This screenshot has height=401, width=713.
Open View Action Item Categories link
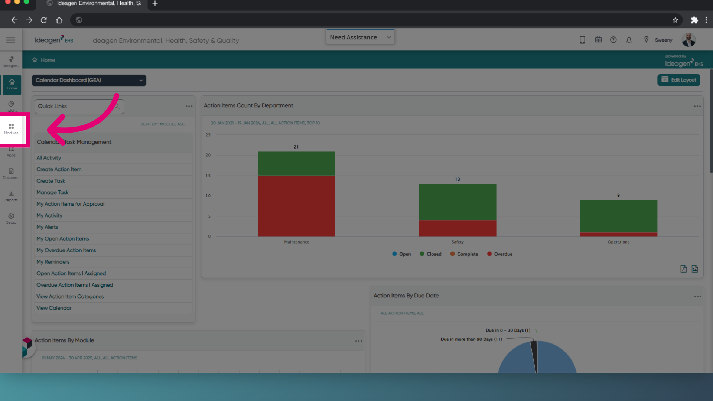[x=70, y=296]
